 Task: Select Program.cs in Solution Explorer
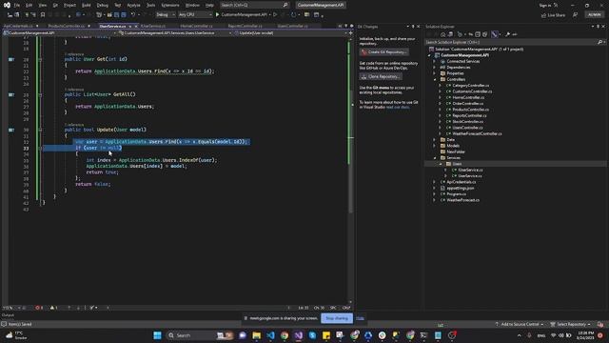(x=456, y=194)
